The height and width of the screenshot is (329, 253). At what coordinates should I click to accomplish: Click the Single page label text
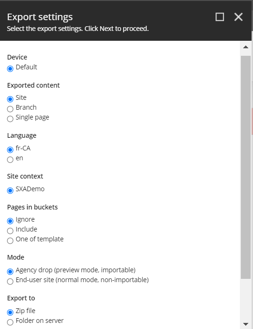tap(32, 117)
